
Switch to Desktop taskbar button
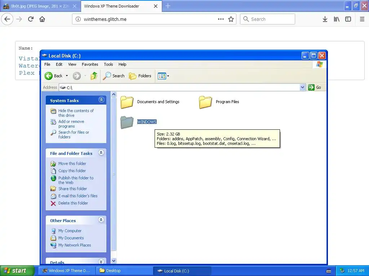coord(124,271)
